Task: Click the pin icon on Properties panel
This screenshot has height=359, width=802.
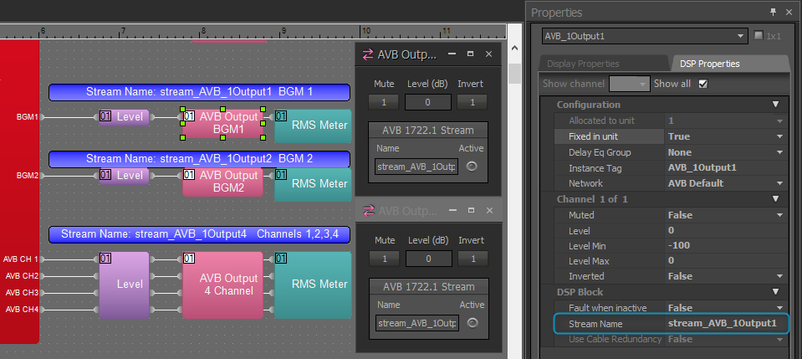Action: [773, 13]
